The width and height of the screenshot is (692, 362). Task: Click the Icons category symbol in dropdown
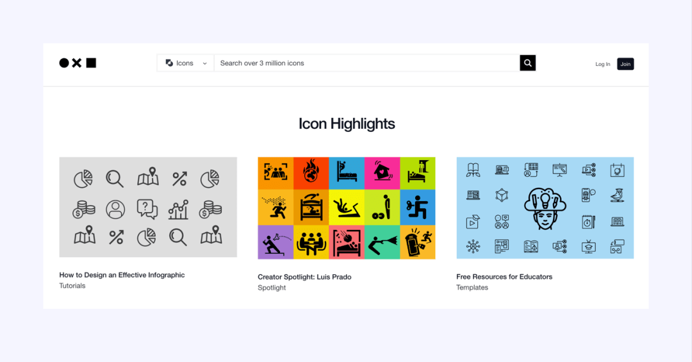[169, 63]
